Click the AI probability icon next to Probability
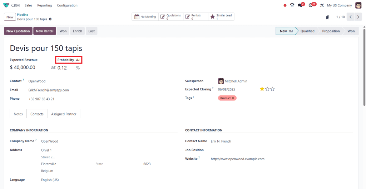The image size is (366, 189). click(x=78, y=60)
